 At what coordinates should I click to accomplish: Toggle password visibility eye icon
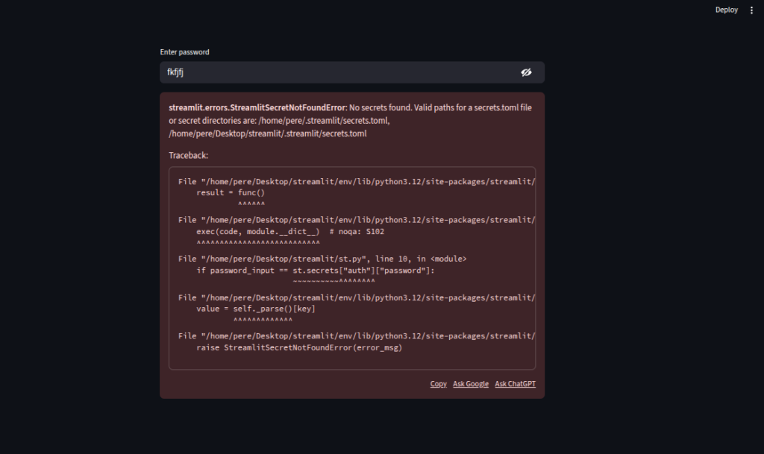pyautogui.click(x=526, y=72)
